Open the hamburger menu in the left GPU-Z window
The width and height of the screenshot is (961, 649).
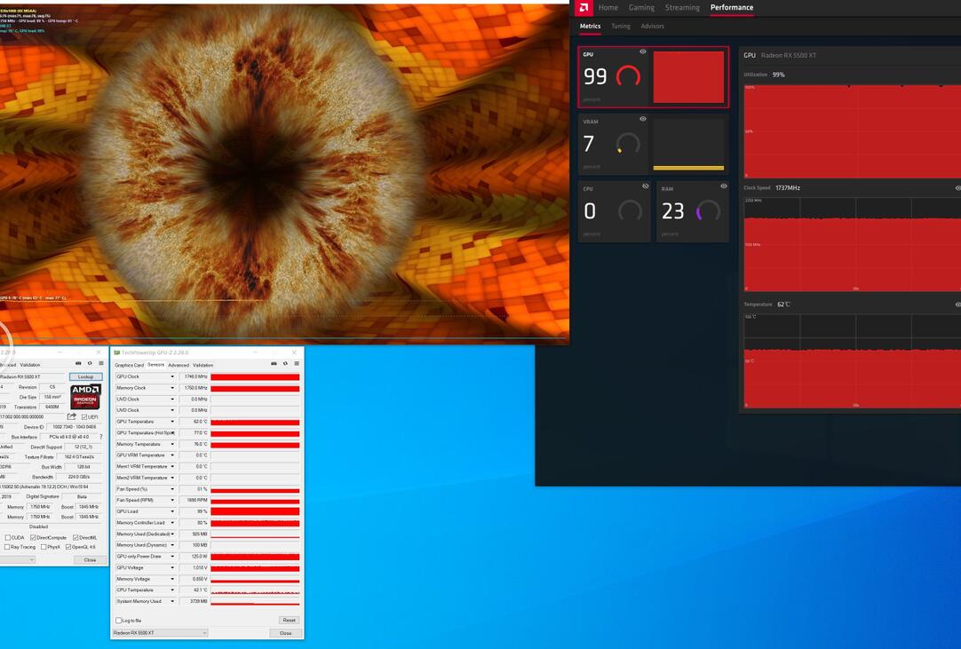click(x=101, y=363)
